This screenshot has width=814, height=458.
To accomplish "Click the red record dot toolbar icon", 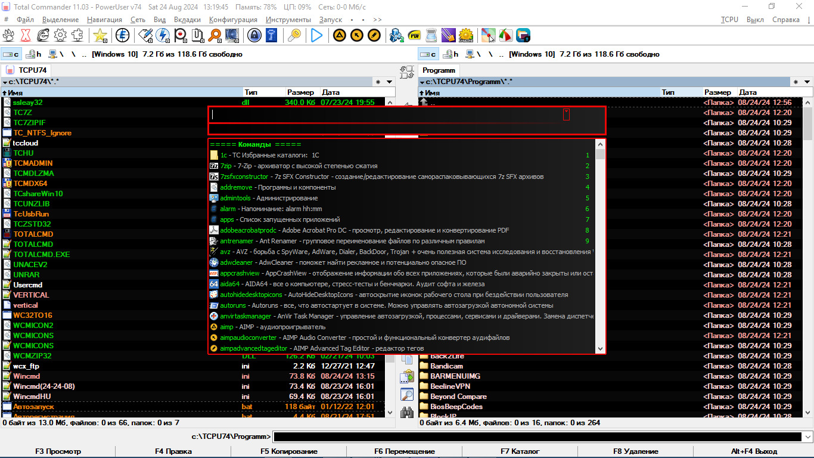I will pos(179,35).
